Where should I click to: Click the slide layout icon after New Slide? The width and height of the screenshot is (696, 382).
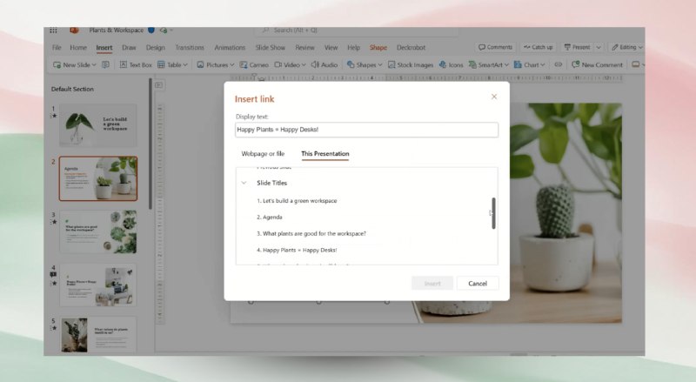pos(105,65)
